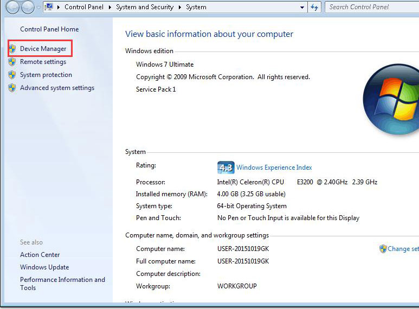Open the recent pages dropdown beside Forward
Screen dimensions: 419x309
[x=38, y=8]
